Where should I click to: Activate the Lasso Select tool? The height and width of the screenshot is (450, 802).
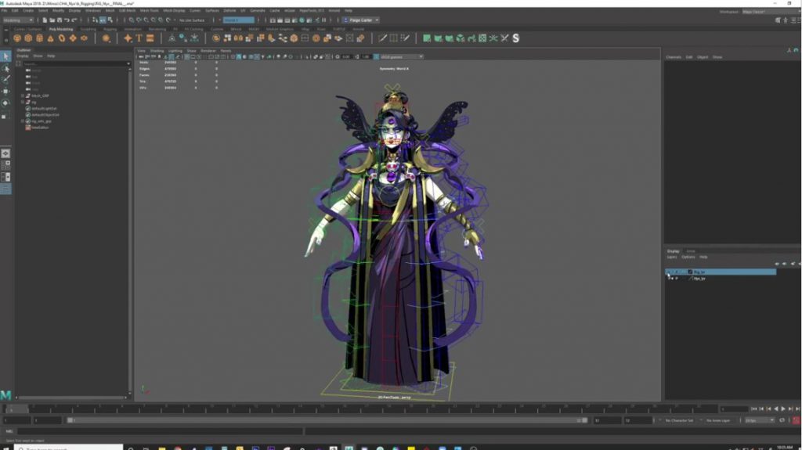(5, 68)
